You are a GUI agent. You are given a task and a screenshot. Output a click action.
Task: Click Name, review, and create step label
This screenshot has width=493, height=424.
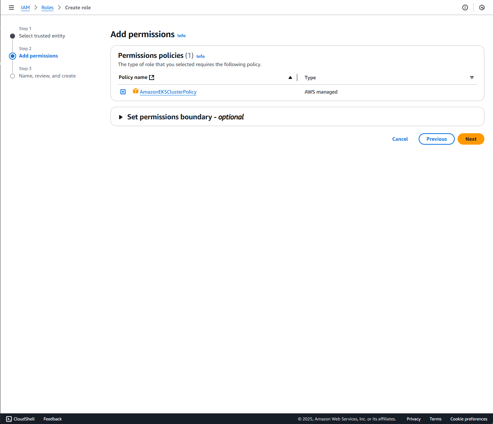coord(47,76)
